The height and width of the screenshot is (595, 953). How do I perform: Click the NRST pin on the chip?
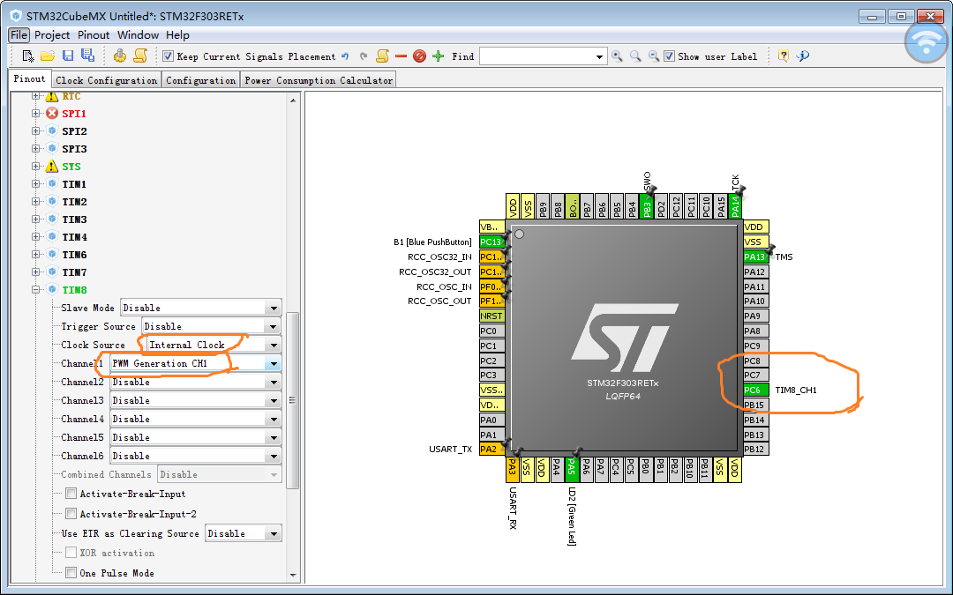pos(492,316)
